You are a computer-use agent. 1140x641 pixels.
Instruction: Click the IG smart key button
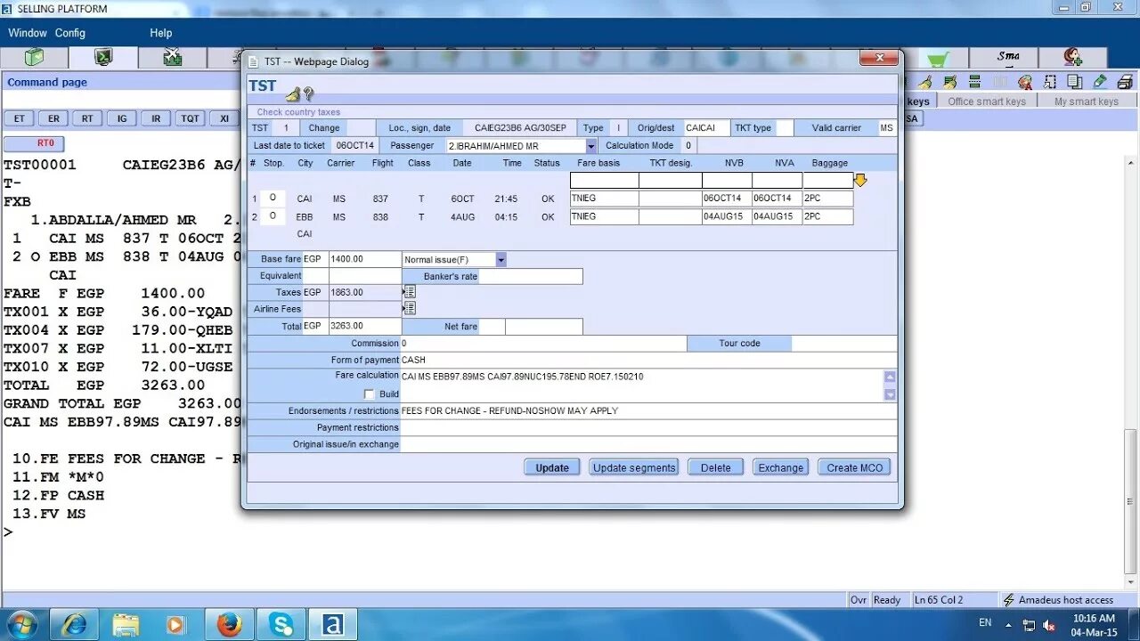pos(122,118)
